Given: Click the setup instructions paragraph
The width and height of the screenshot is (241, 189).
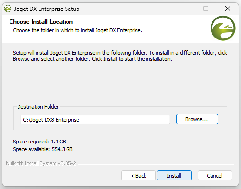Looking at the screenshot, I should tap(120, 56).
